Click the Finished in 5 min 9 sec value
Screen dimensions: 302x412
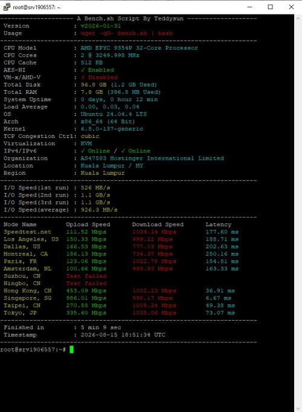[101, 327]
